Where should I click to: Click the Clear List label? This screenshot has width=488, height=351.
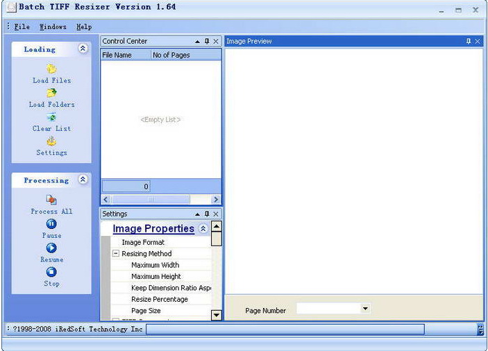click(51, 128)
